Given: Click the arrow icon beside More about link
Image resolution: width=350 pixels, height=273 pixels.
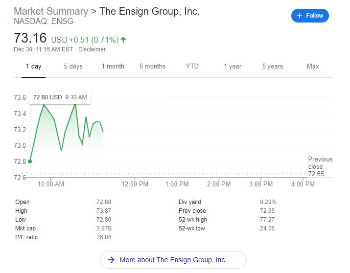Looking at the screenshot, I should click(111, 260).
